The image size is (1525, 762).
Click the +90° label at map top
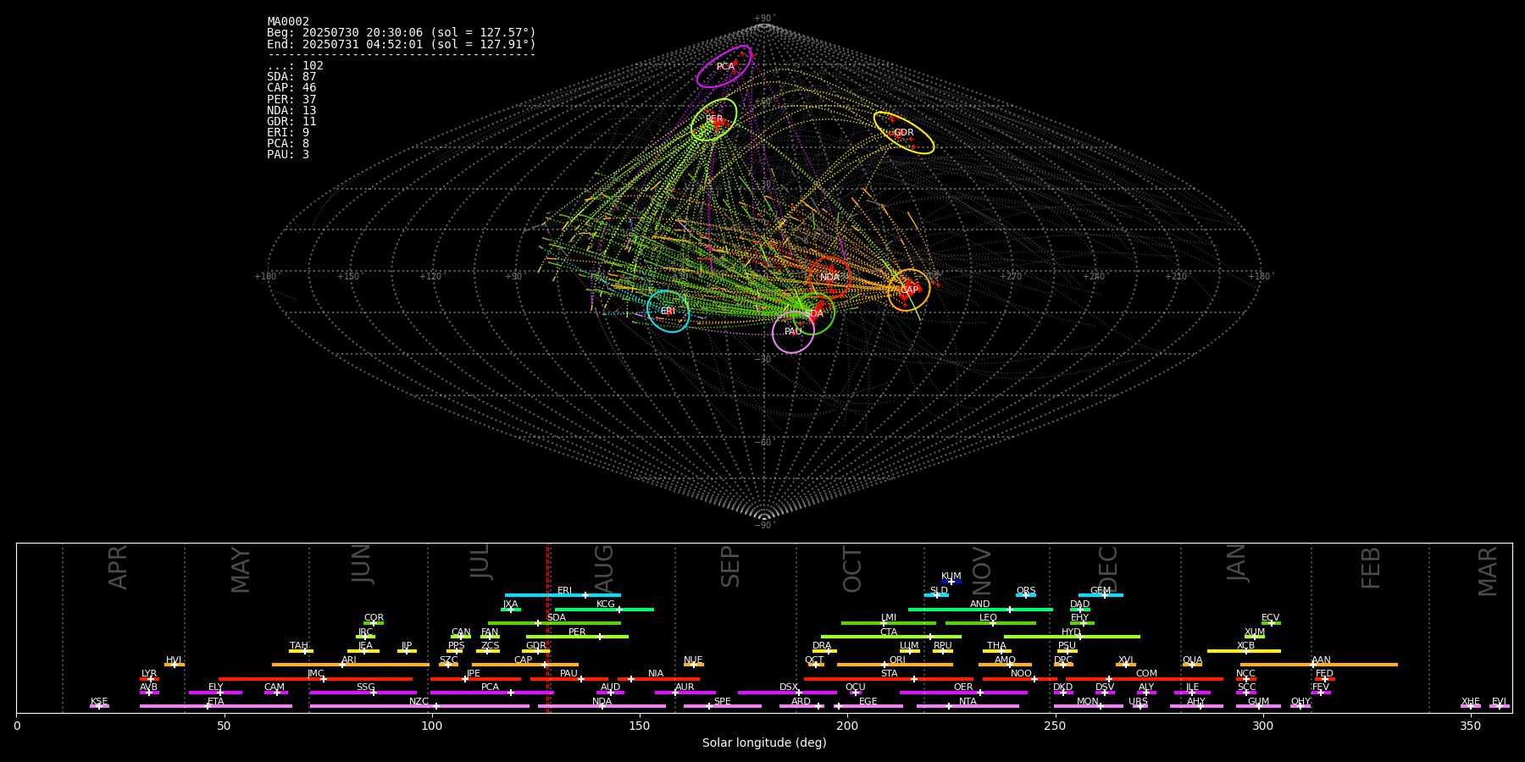pos(764,19)
